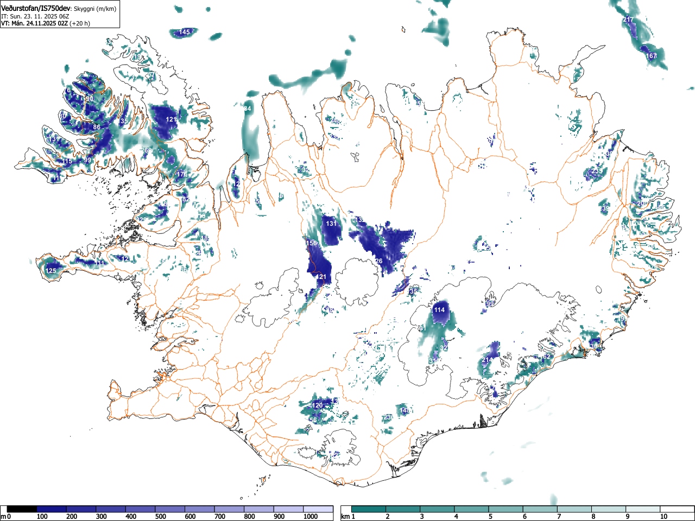Select the 114 value on the glacier
This screenshot has height=521, width=695.
(440, 310)
